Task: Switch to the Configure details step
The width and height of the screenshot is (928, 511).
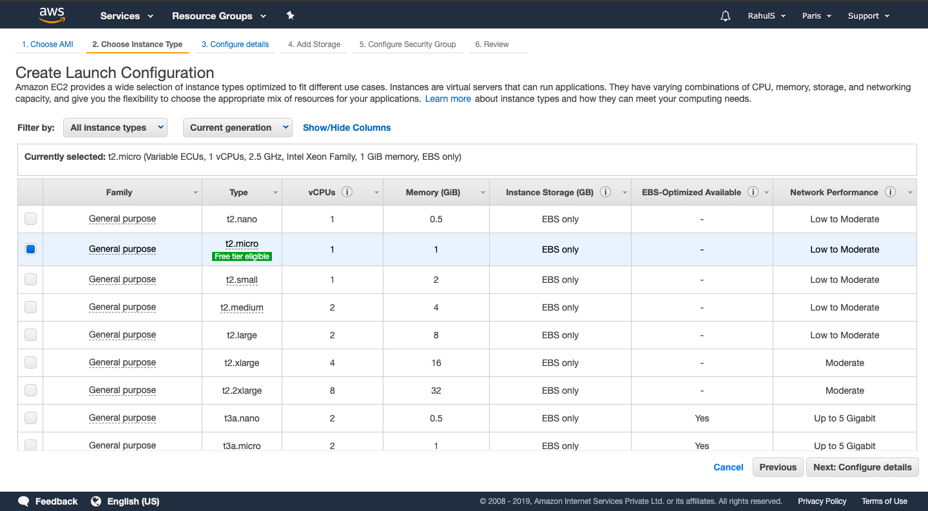Action: [x=235, y=44]
